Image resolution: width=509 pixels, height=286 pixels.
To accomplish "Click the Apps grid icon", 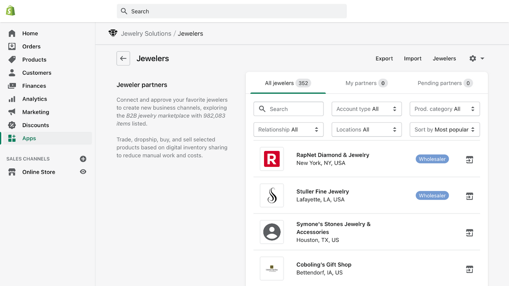I will point(12,138).
